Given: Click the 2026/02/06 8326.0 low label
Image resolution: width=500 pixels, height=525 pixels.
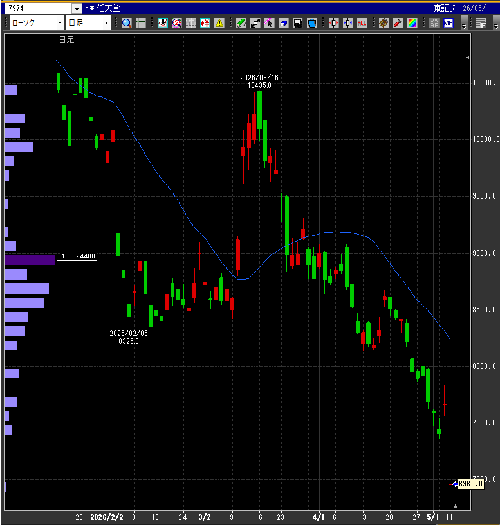Looking at the screenshot, I should (129, 337).
